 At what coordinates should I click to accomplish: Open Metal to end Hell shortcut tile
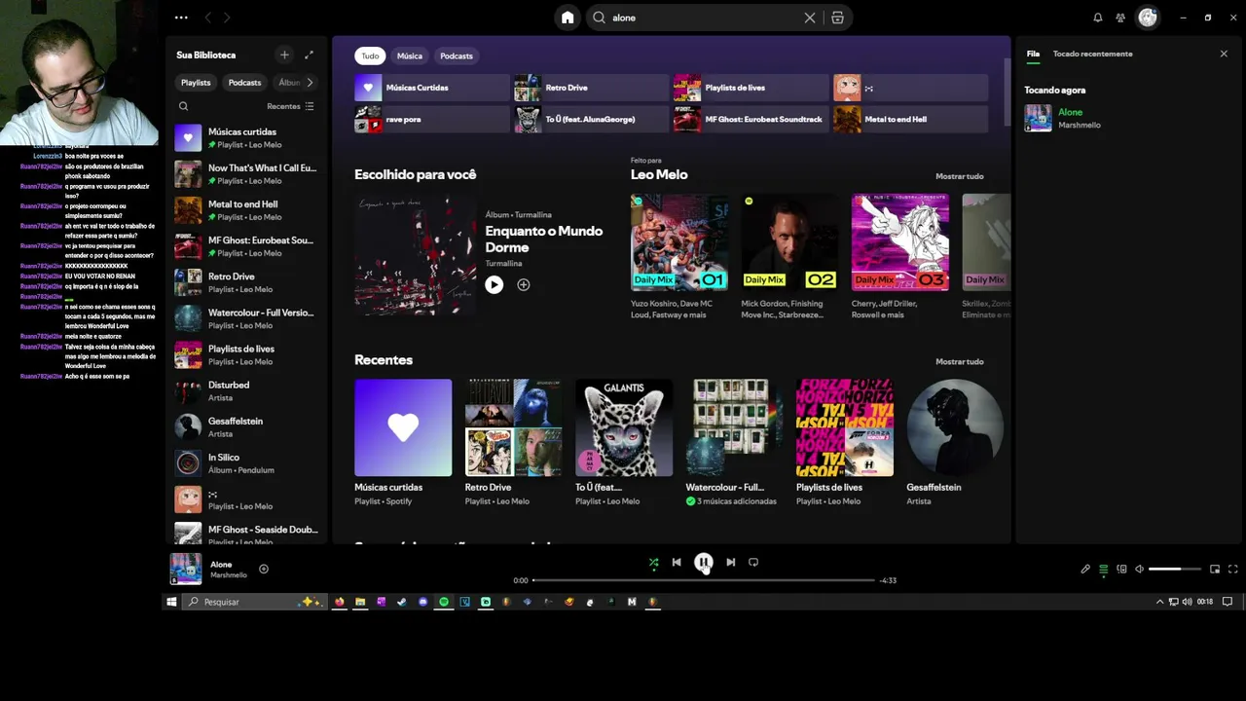click(910, 119)
